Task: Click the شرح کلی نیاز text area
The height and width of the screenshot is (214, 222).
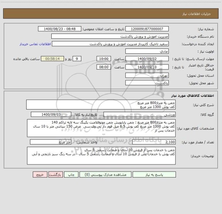Action: [101, 105]
